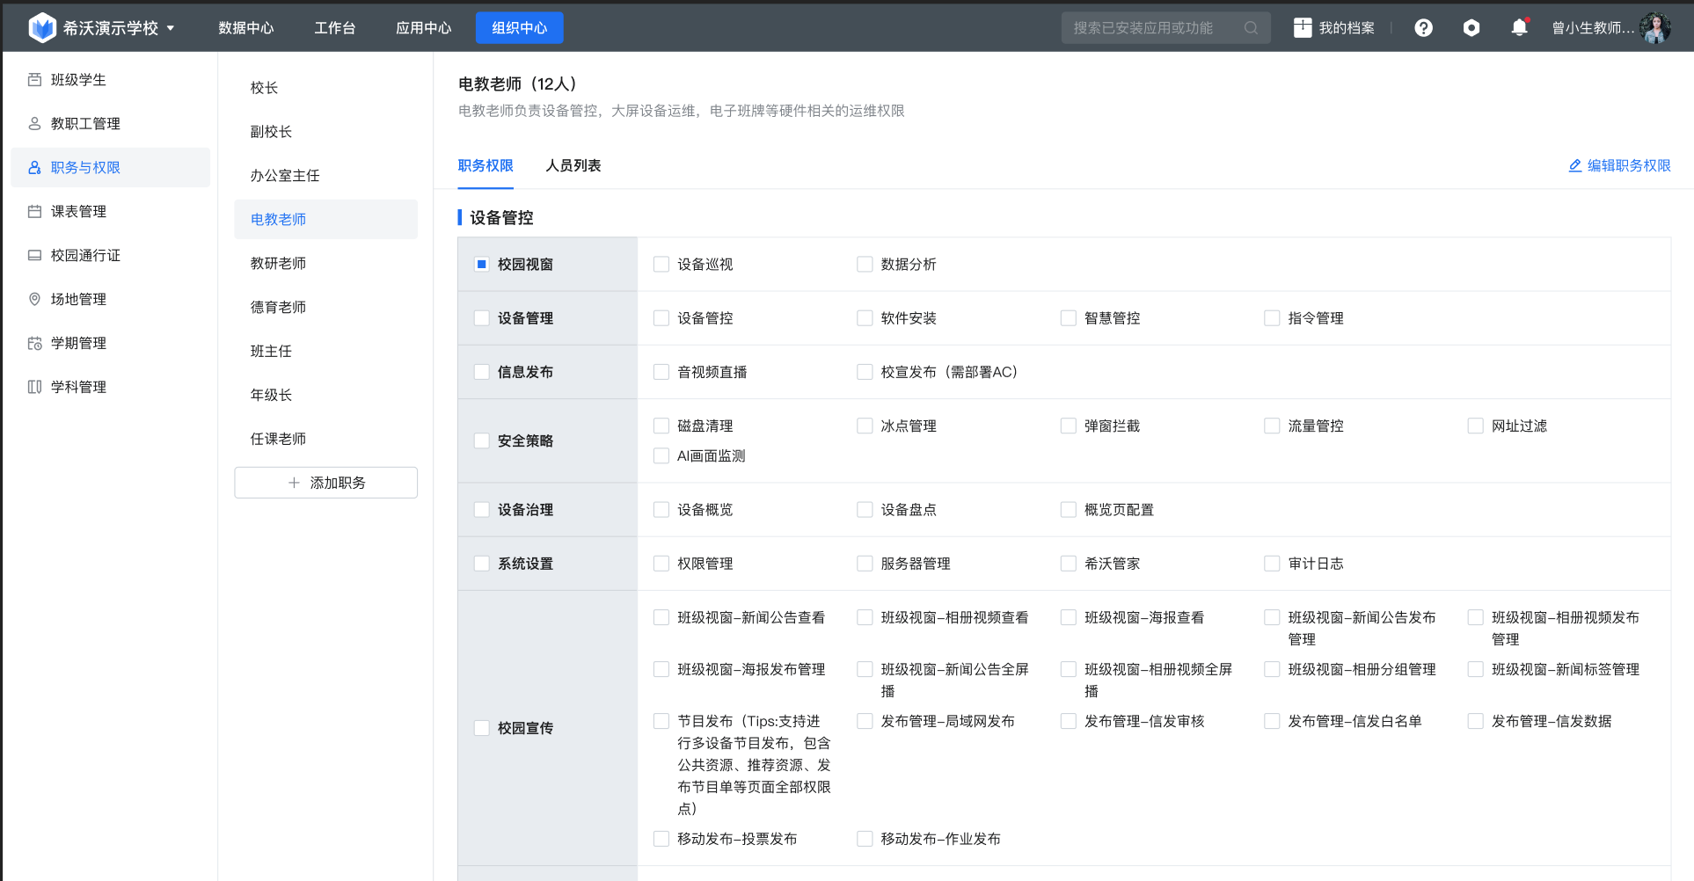Open 我的档案 archive icon
The image size is (1694, 881).
(x=1303, y=28)
